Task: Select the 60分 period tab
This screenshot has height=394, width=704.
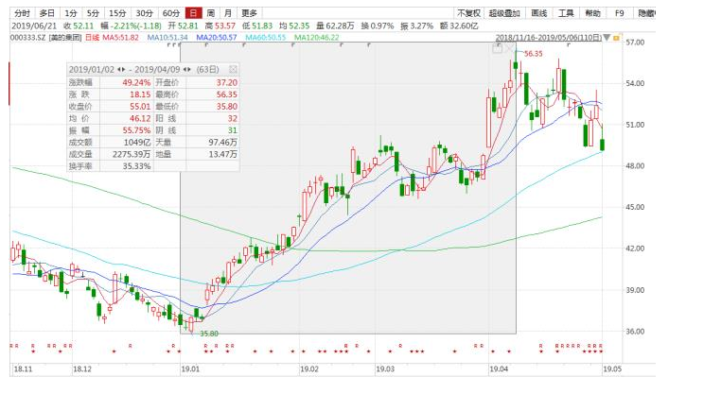Action: pos(170,14)
